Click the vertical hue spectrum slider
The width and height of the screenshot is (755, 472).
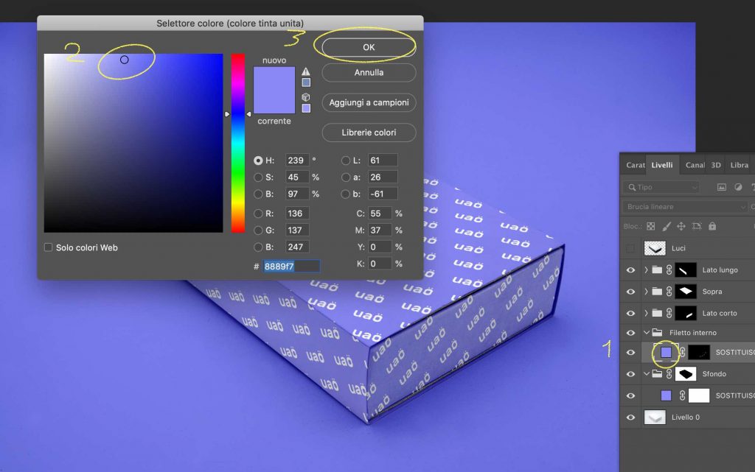tap(238, 143)
